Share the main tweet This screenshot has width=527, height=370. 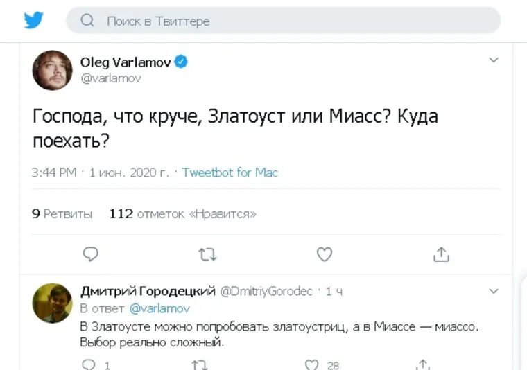[441, 255]
